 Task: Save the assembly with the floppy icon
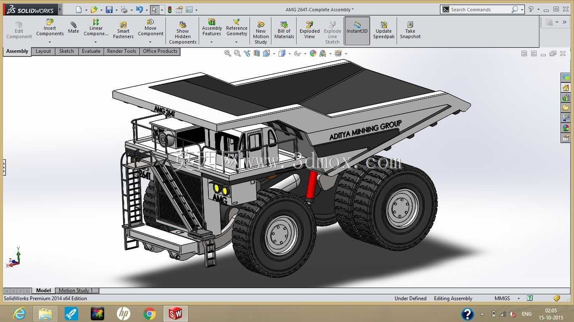pyautogui.click(x=109, y=10)
